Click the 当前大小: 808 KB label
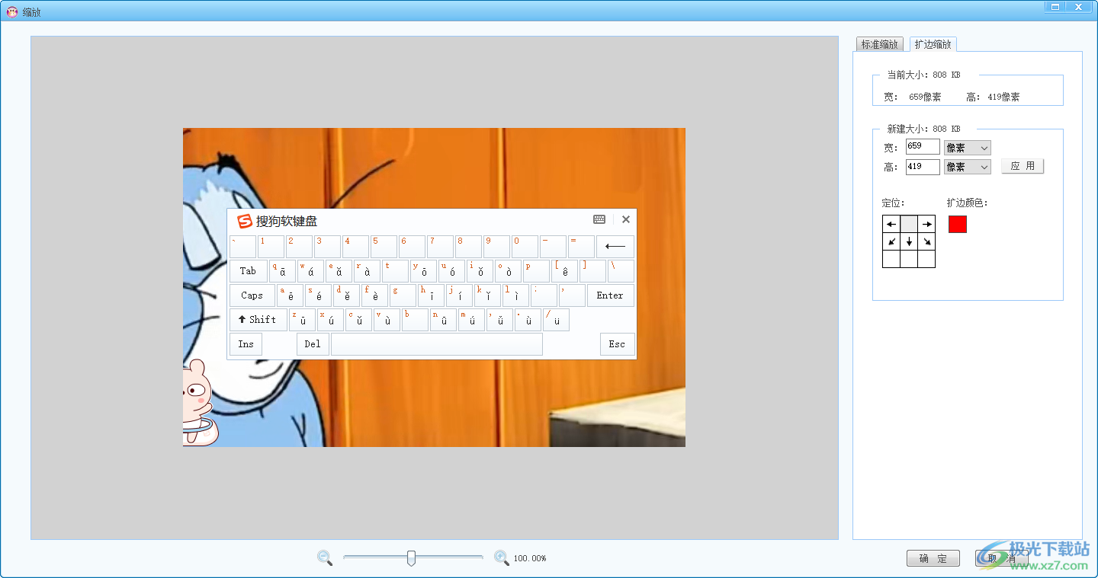 pos(923,75)
